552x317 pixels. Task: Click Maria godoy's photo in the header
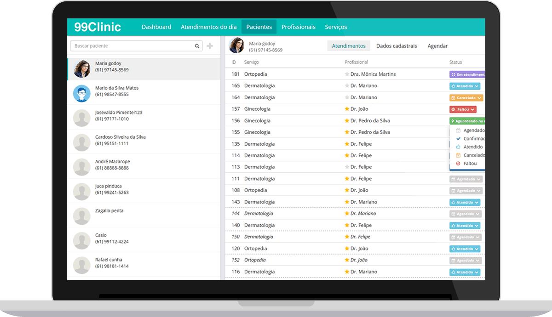(236, 45)
